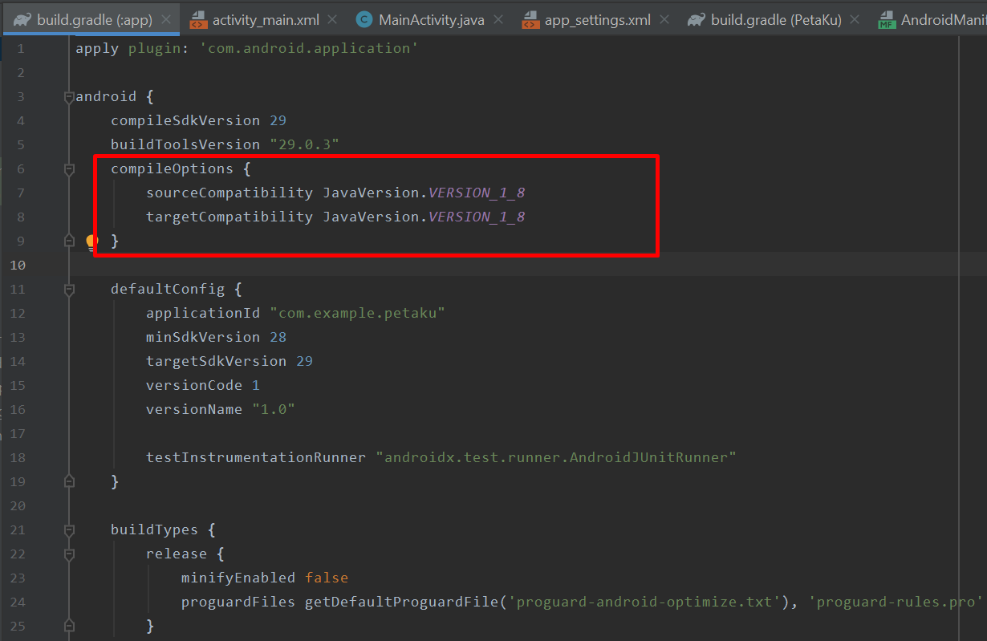Close the activity_main.xml tab
The width and height of the screenshot is (987, 641).
point(332,20)
